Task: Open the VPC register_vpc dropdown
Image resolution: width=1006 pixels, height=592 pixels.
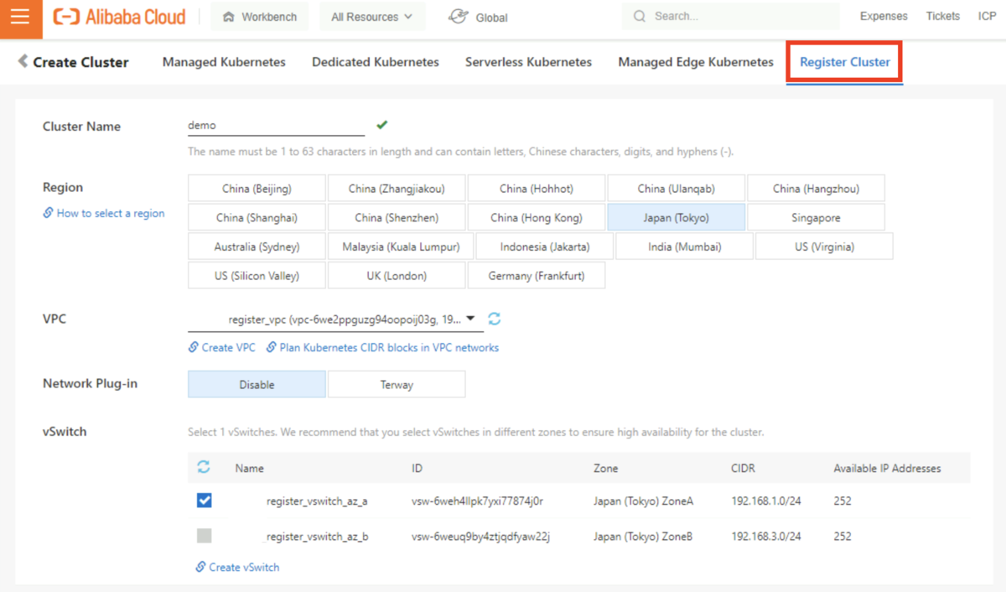Action: [335, 319]
